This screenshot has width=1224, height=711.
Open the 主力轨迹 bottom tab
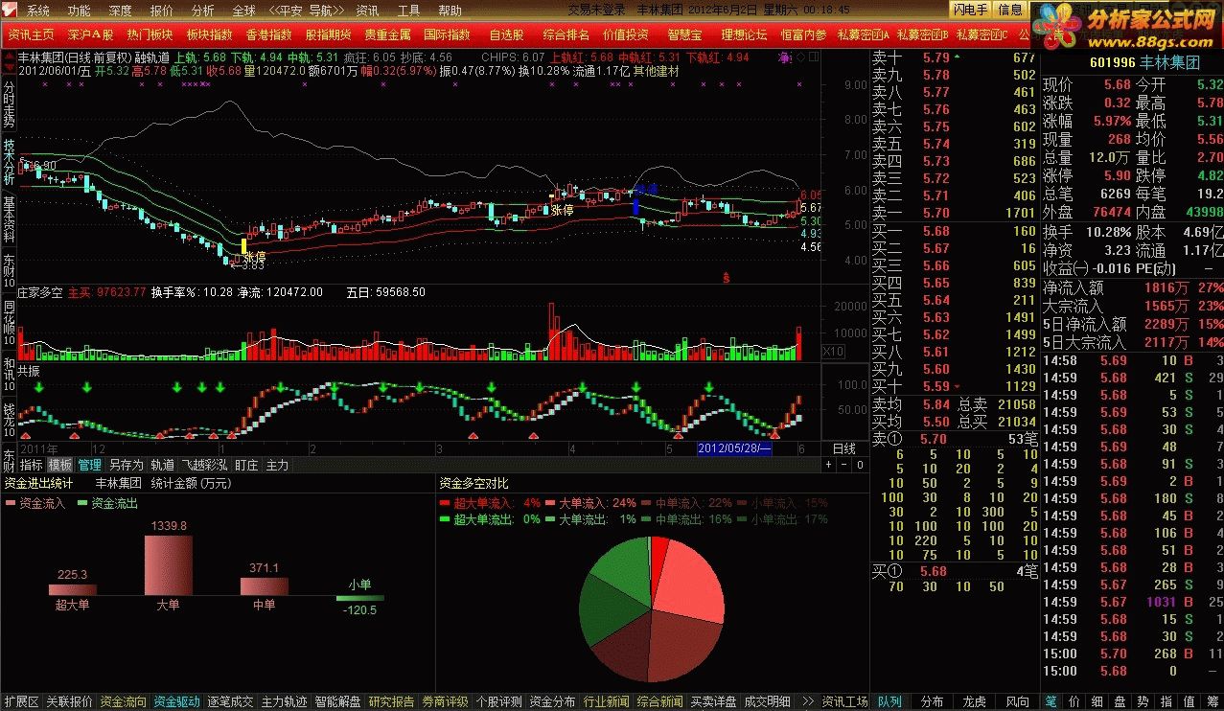[284, 701]
